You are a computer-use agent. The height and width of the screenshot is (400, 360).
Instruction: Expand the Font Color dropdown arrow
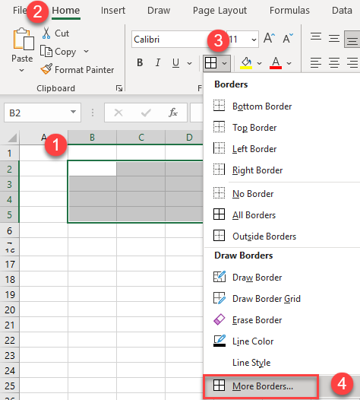click(x=289, y=63)
